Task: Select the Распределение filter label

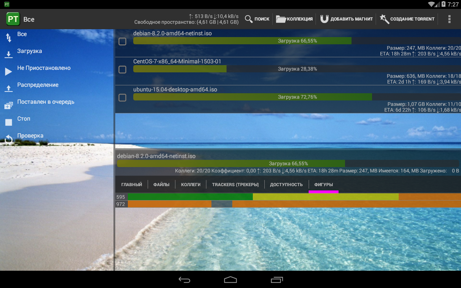Action: pyautogui.click(x=38, y=85)
